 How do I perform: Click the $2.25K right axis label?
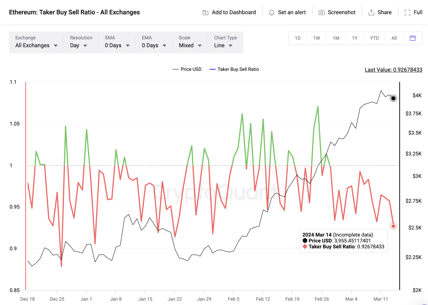click(414, 257)
